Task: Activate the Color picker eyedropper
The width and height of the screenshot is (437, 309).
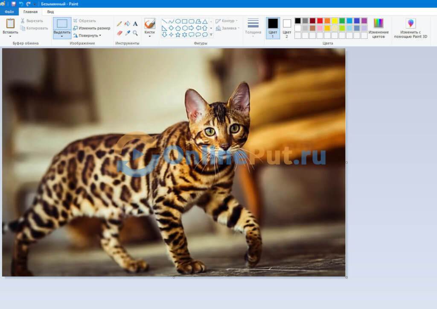Action: pos(127,33)
